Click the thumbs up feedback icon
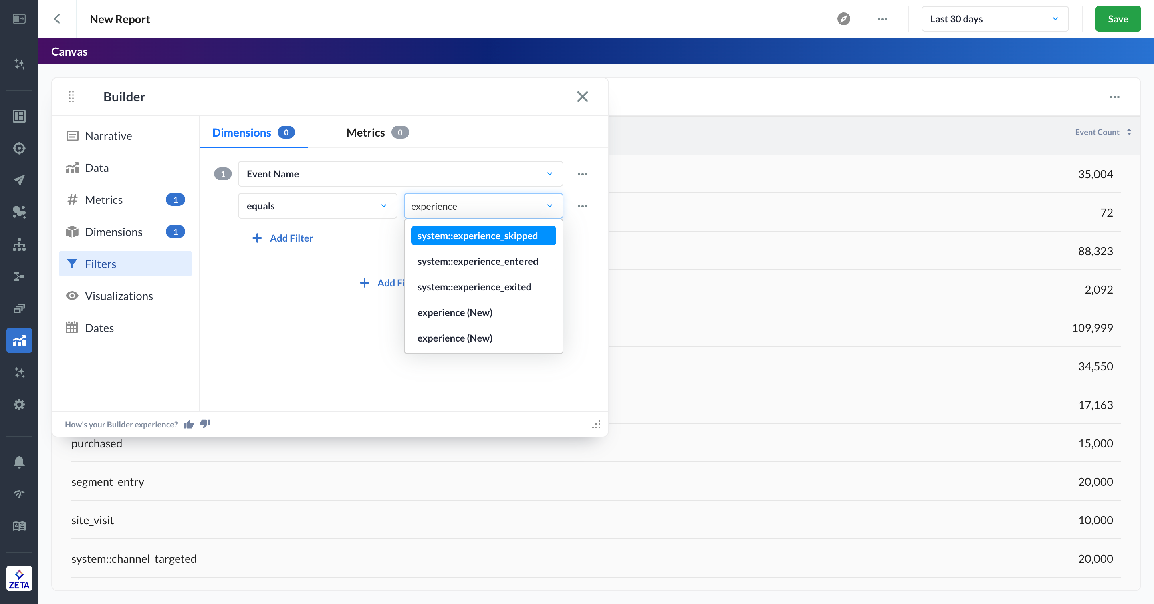Viewport: 1154px width, 604px height. pos(189,424)
